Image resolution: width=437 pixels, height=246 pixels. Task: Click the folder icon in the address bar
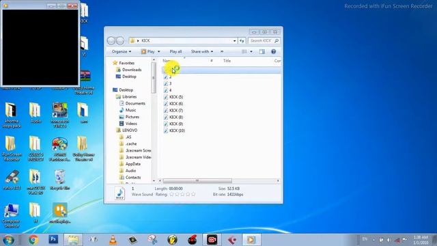click(132, 41)
